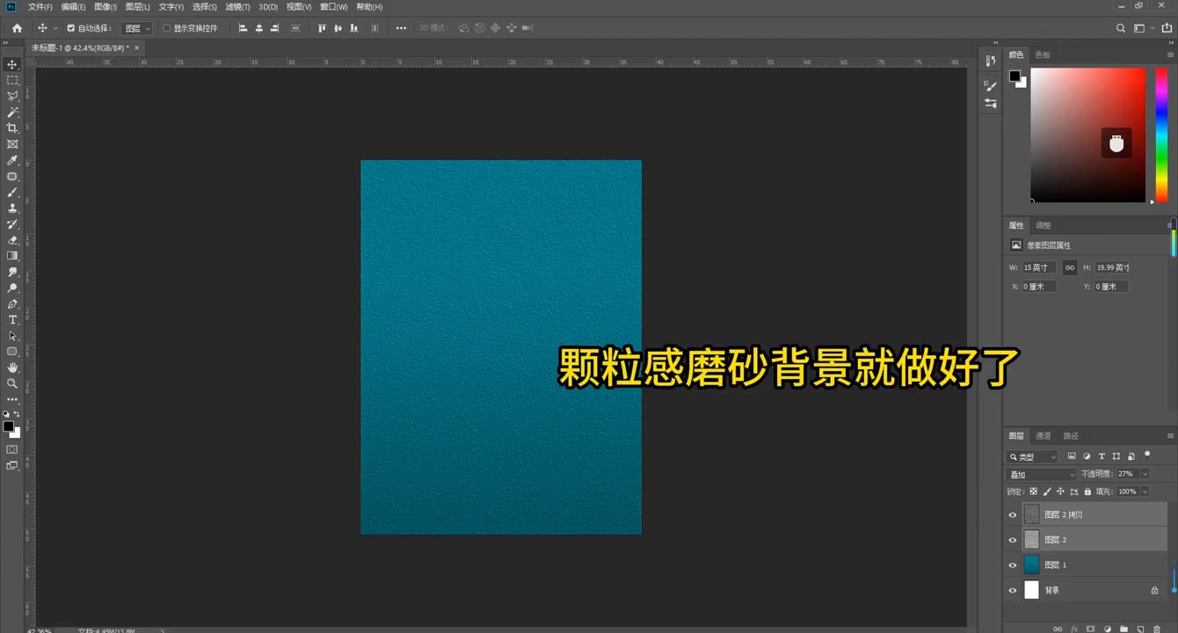Select the Path Selection tool

(12, 336)
